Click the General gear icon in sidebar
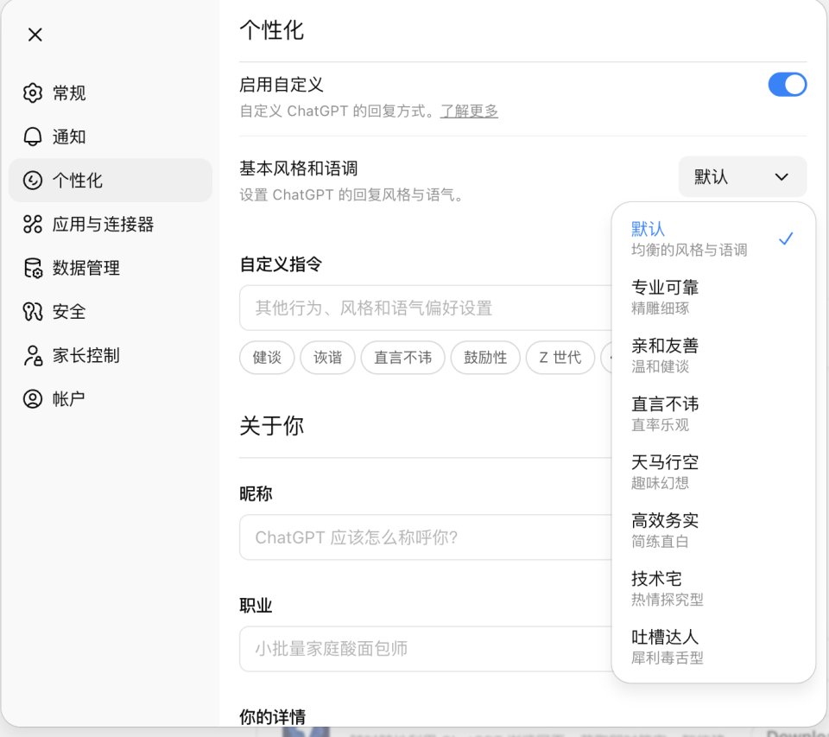The height and width of the screenshot is (737, 829). tap(33, 93)
